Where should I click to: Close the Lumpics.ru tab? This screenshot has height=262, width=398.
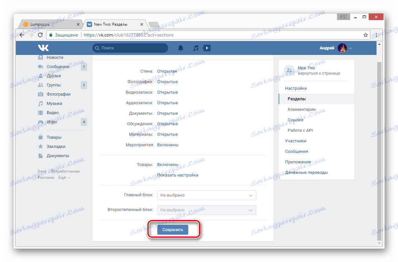78,24
